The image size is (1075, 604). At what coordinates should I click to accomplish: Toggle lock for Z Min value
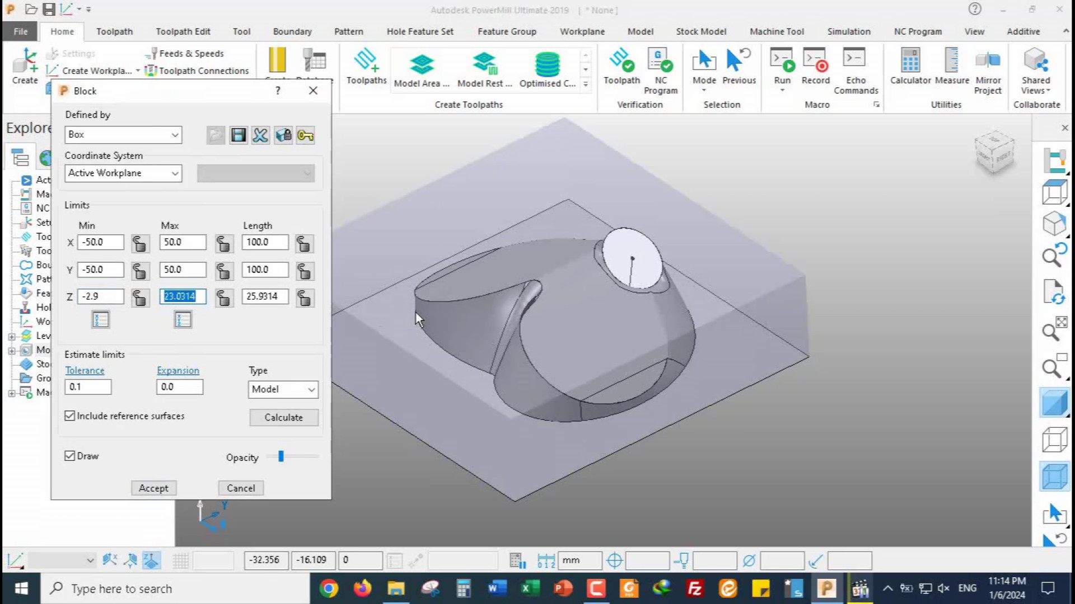pos(140,298)
